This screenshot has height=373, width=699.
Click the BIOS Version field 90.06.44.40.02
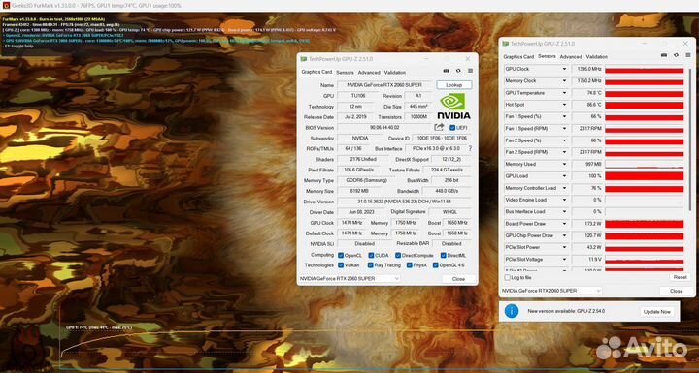tap(384, 128)
